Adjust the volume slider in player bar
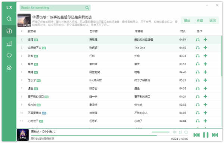 click(161, 132)
